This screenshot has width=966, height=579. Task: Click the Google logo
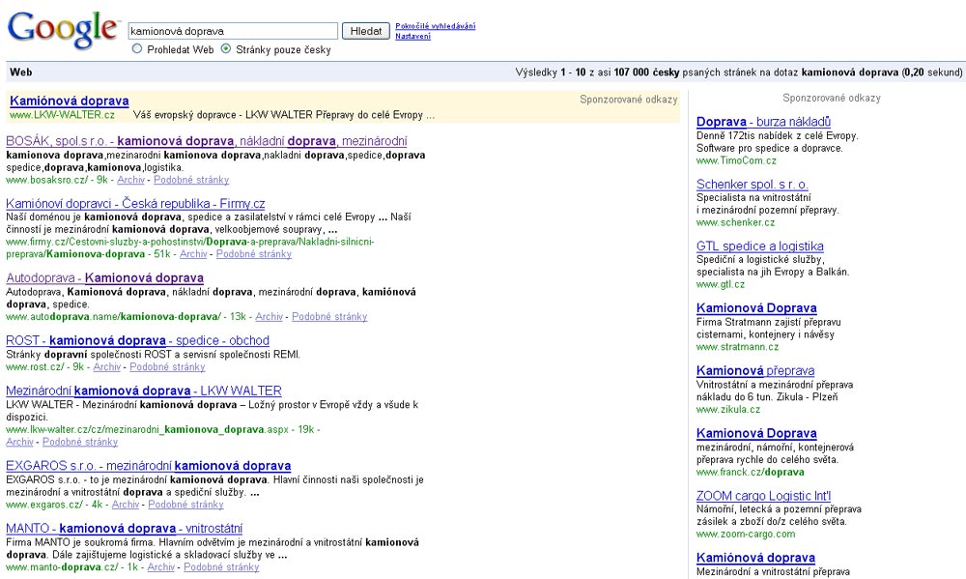coord(62,30)
